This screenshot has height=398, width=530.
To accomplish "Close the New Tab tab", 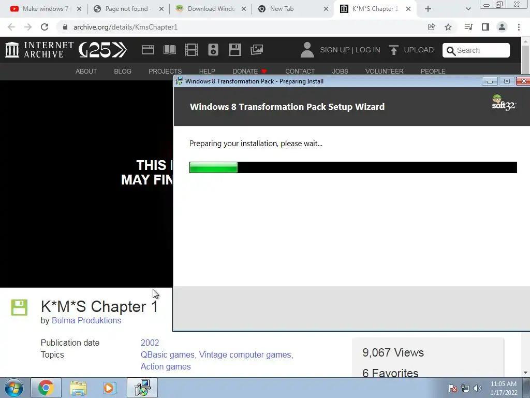I will pos(326,9).
